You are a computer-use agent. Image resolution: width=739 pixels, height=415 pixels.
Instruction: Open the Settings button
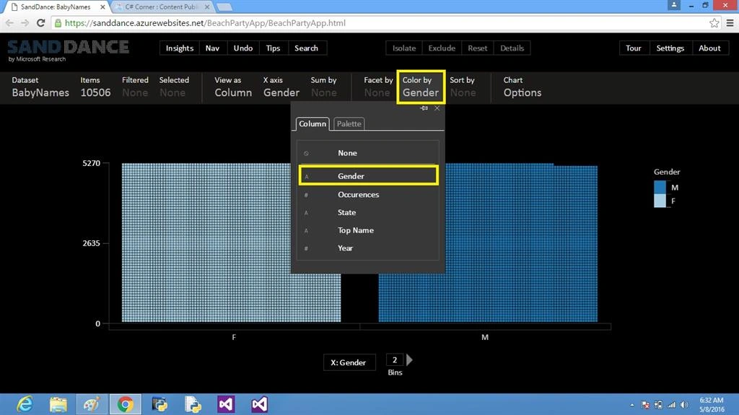point(670,48)
